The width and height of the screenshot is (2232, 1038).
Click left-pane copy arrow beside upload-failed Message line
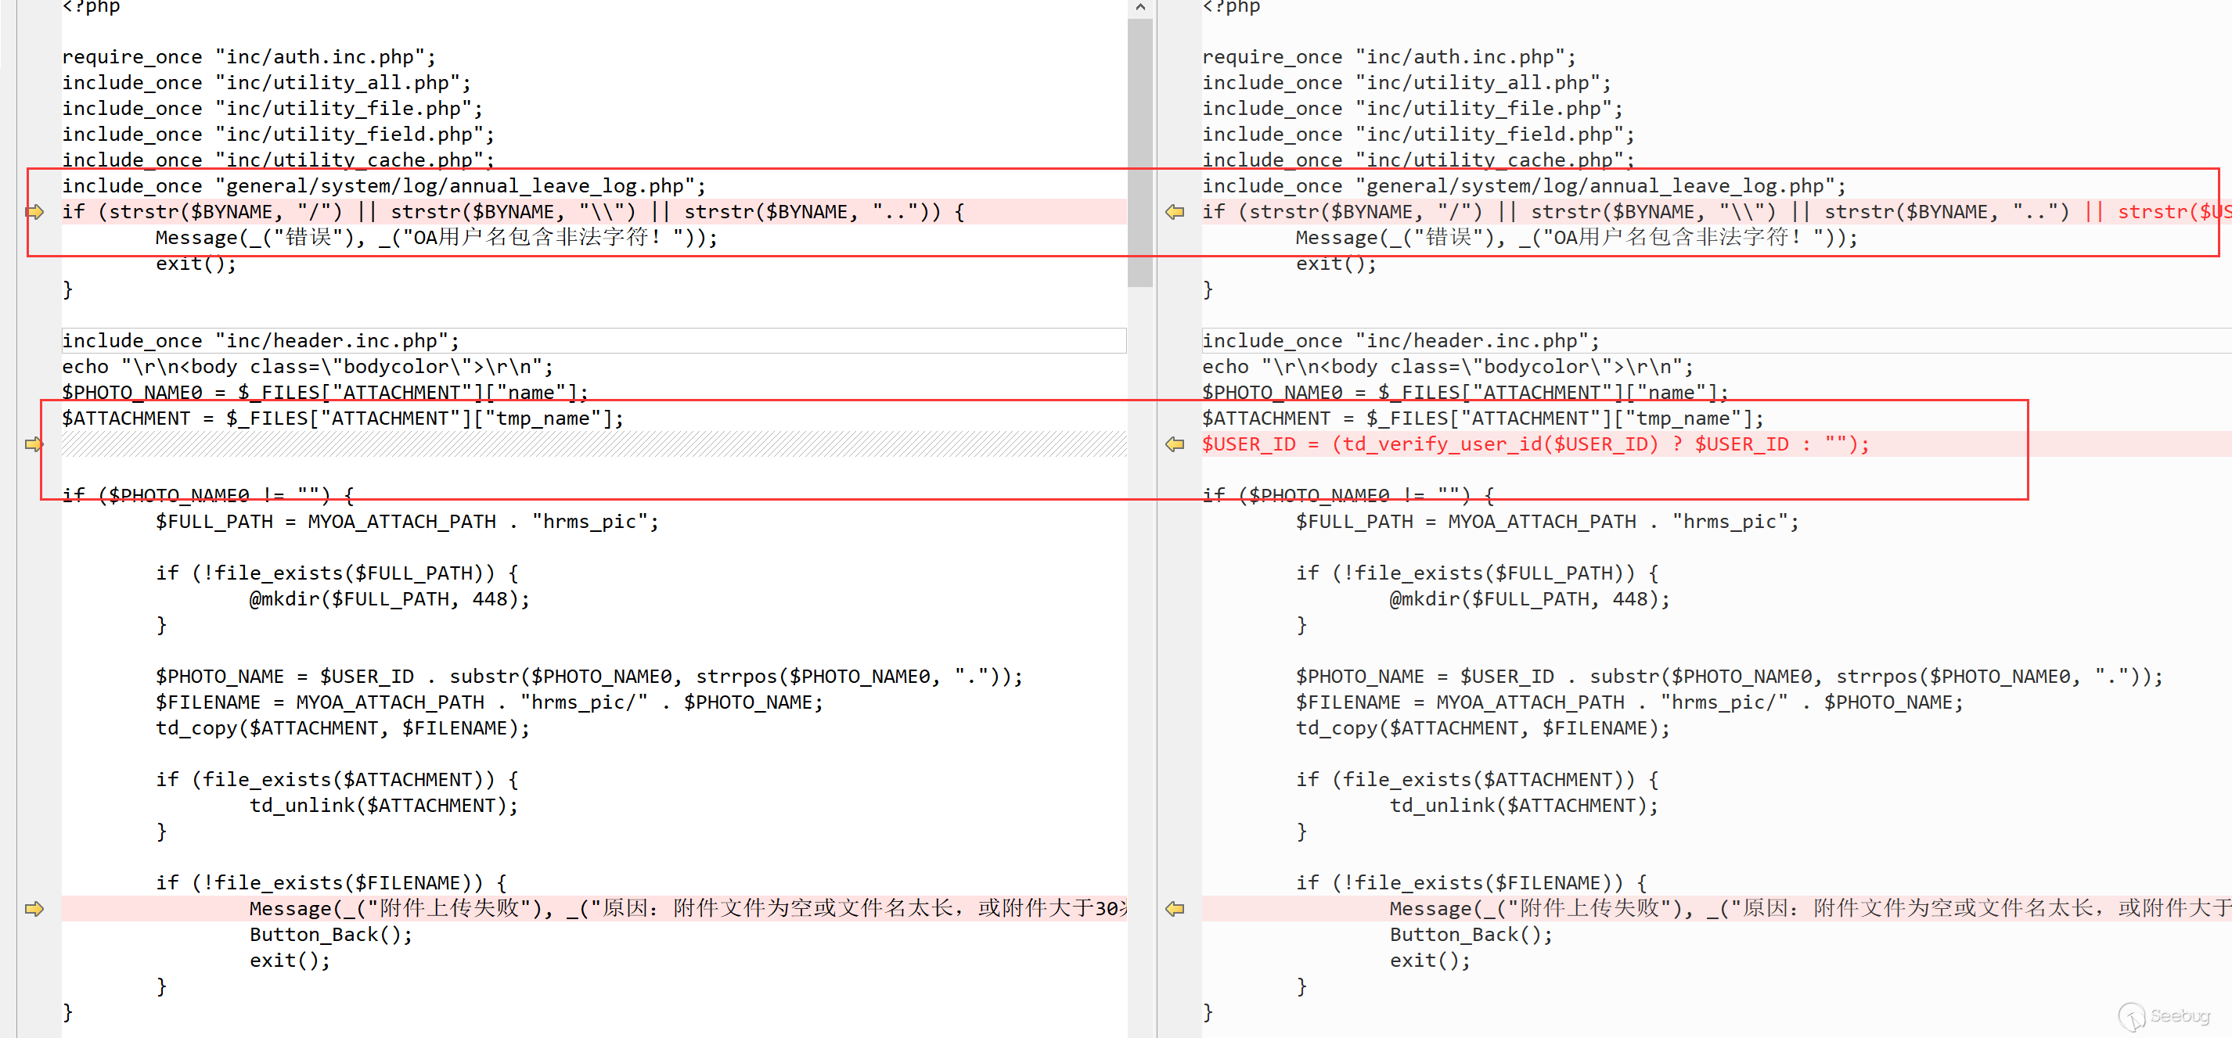tap(34, 908)
